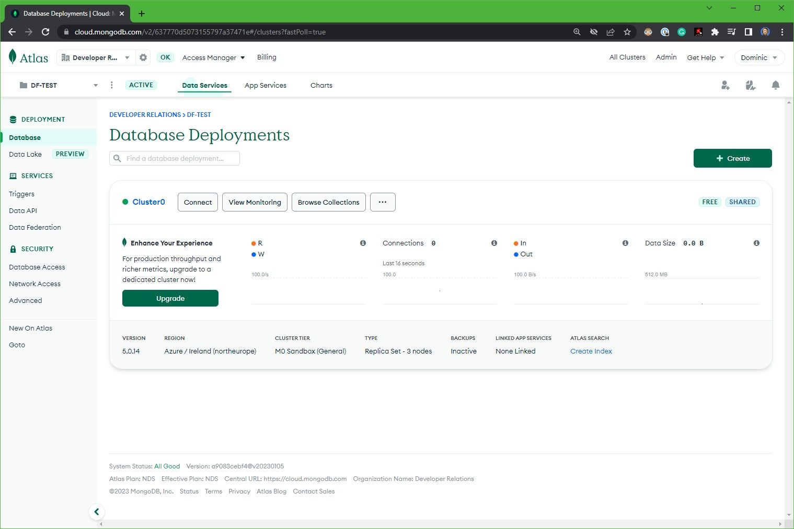Click the invite user icon
The width and height of the screenshot is (794, 529).
click(725, 85)
